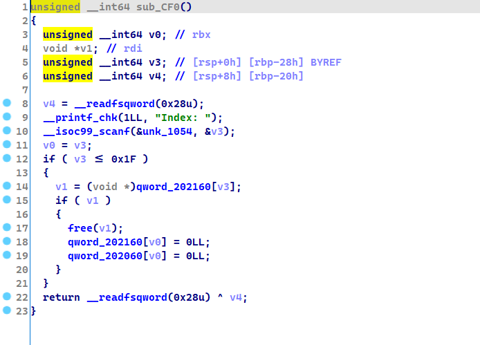Click v4 at end of line 22

pyautogui.click(x=236, y=297)
